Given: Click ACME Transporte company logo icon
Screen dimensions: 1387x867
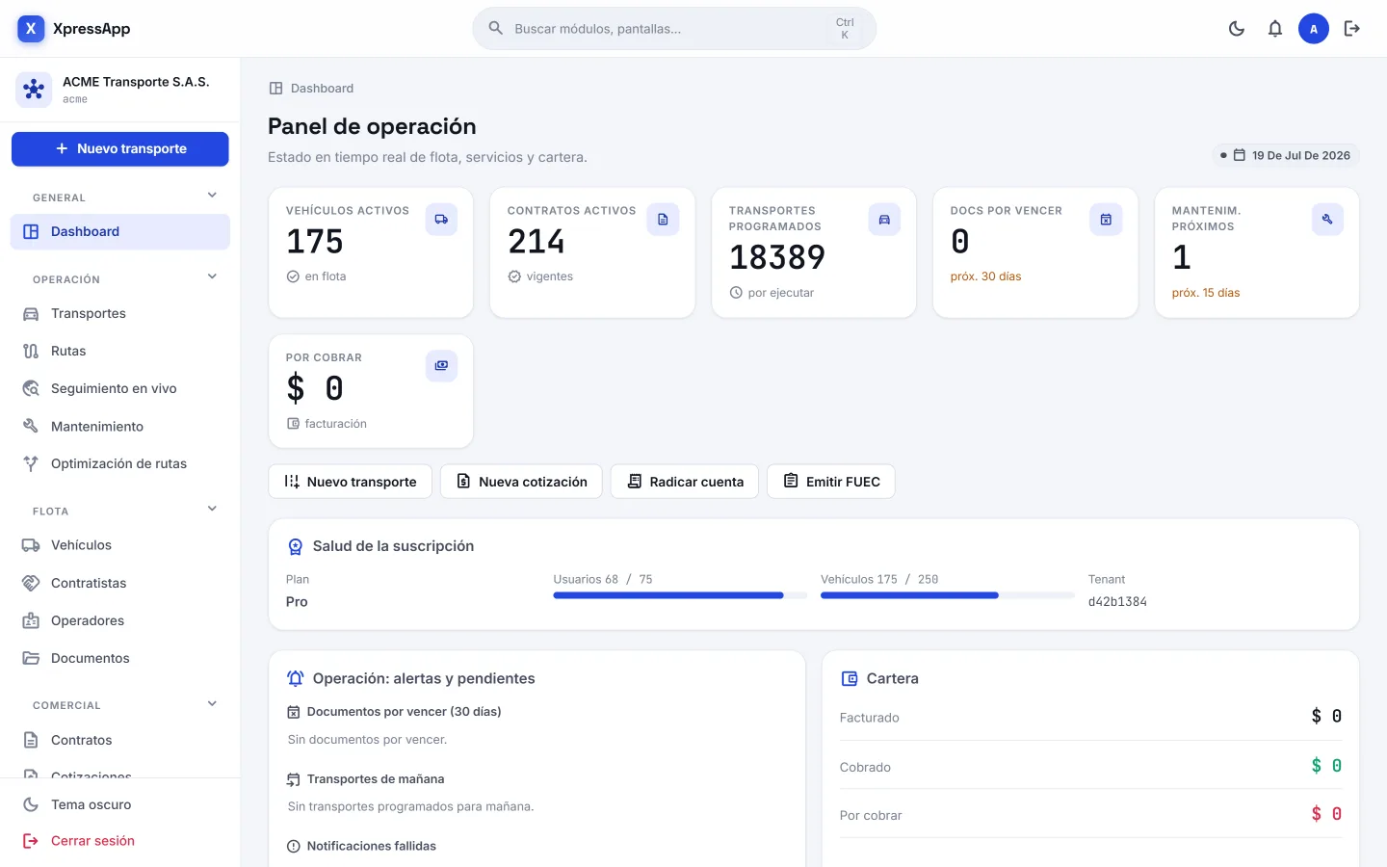Looking at the screenshot, I should 34,90.
